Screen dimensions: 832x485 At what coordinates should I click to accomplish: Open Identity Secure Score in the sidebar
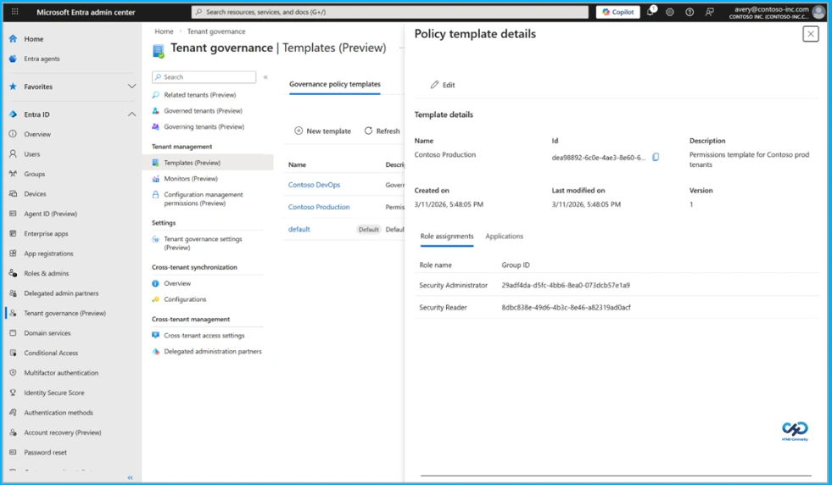point(53,393)
